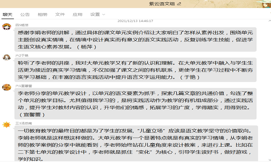Click the timestamp 2021/12/13 14:46:17
Screen dimensions: 271x162
click(135, 21)
